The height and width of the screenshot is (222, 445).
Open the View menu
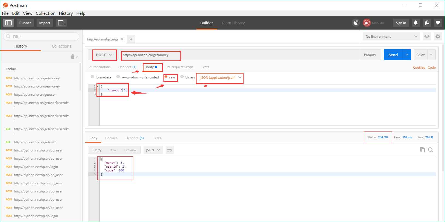tap(28, 13)
